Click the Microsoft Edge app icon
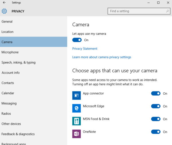This screenshot has height=145, width=172. pyautogui.click(x=77, y=108)
